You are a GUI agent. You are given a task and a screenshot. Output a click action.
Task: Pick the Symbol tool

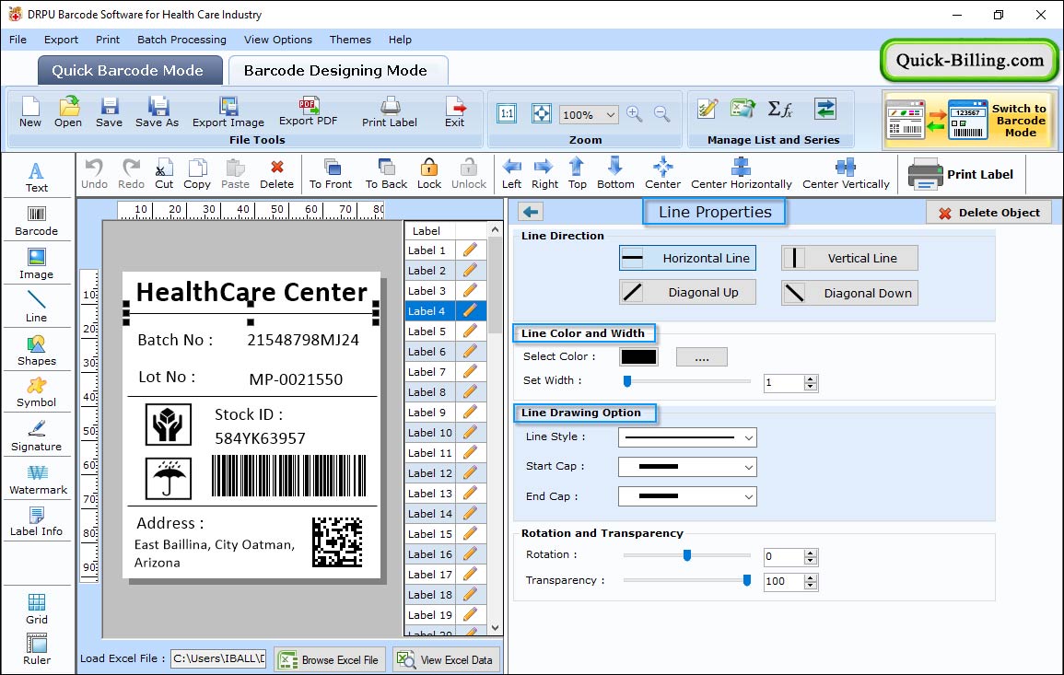point(37,393)
